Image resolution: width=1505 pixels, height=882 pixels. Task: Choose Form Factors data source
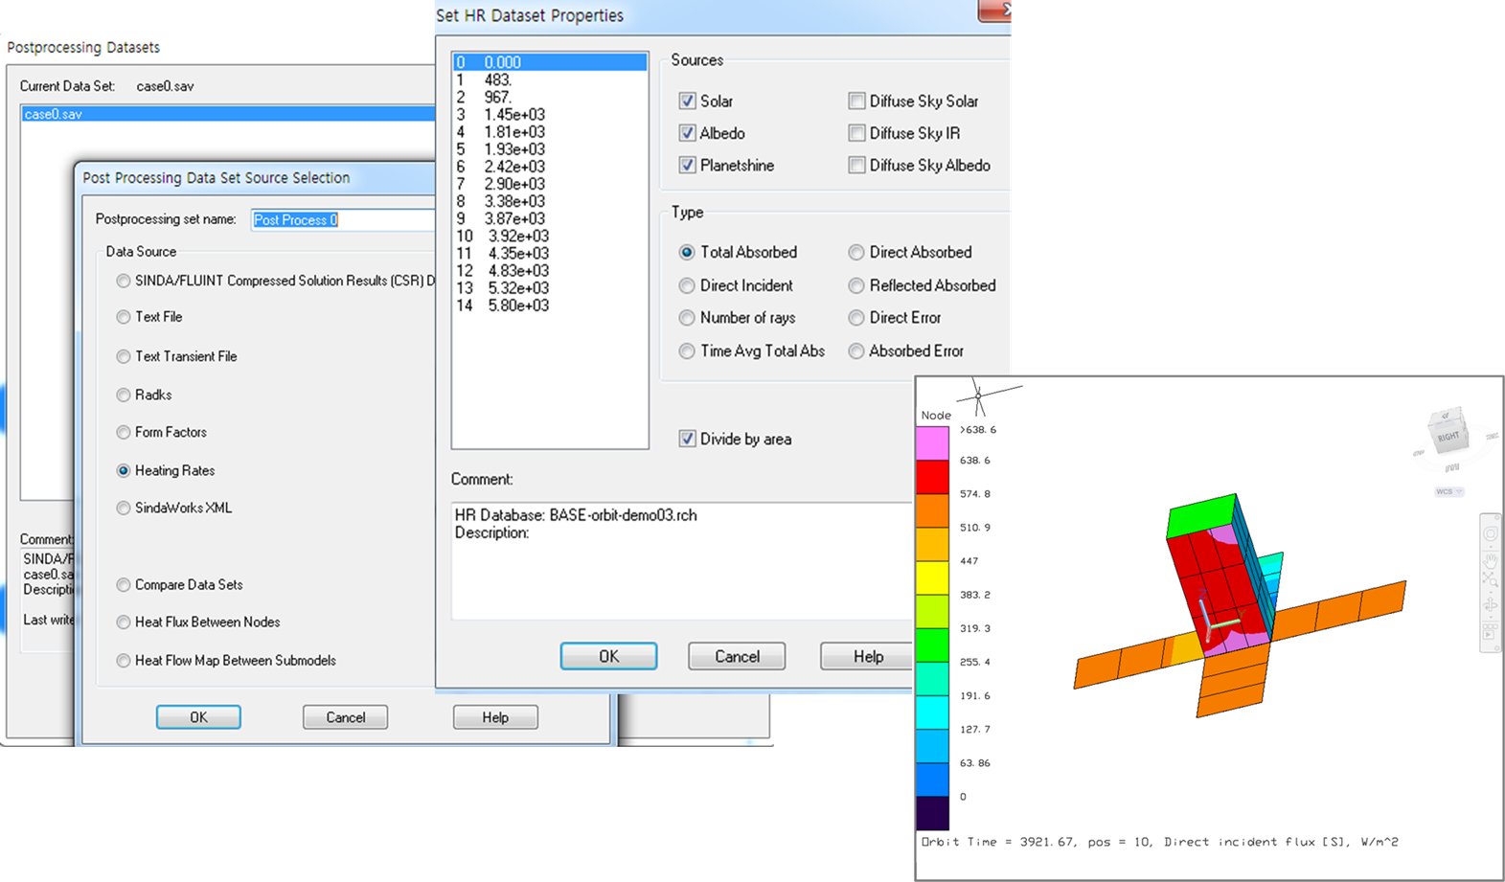[x=124, y=432]
